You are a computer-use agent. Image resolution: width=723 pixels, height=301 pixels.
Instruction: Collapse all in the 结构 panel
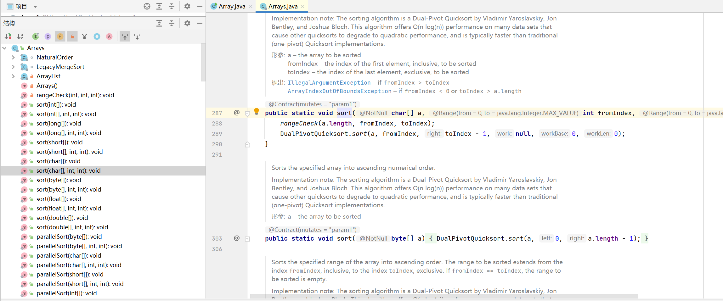(172, 23)
